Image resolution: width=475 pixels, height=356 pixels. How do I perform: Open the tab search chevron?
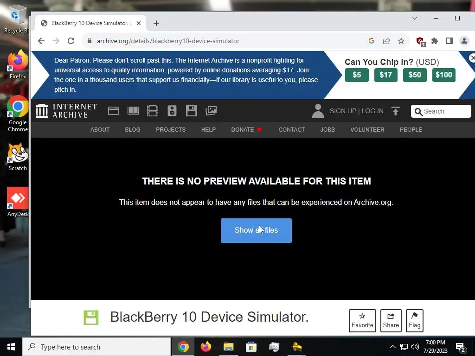(x=415, y=18)
